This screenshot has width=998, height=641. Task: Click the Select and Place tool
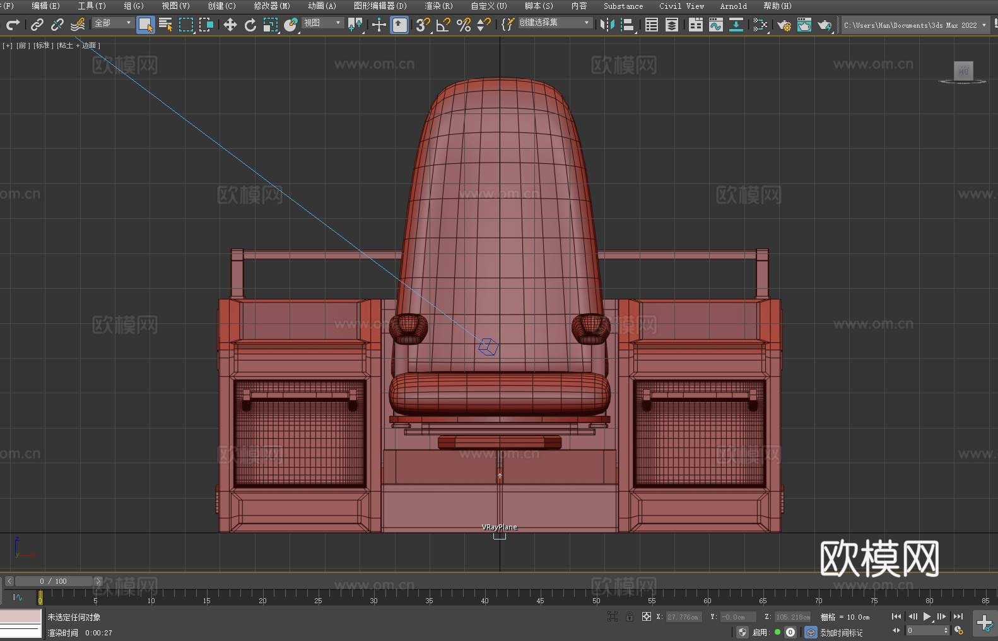click(x=291, y=25)
